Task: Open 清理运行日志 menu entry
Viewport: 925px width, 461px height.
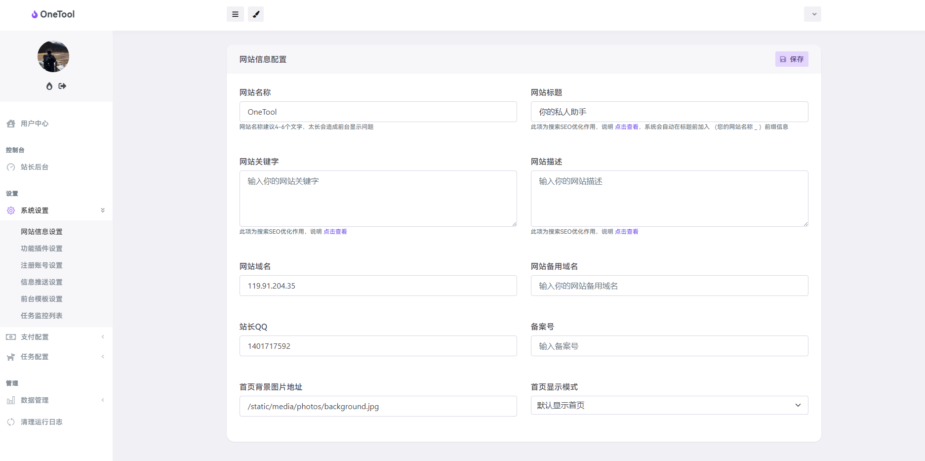Action: click(x=41, y=422)
